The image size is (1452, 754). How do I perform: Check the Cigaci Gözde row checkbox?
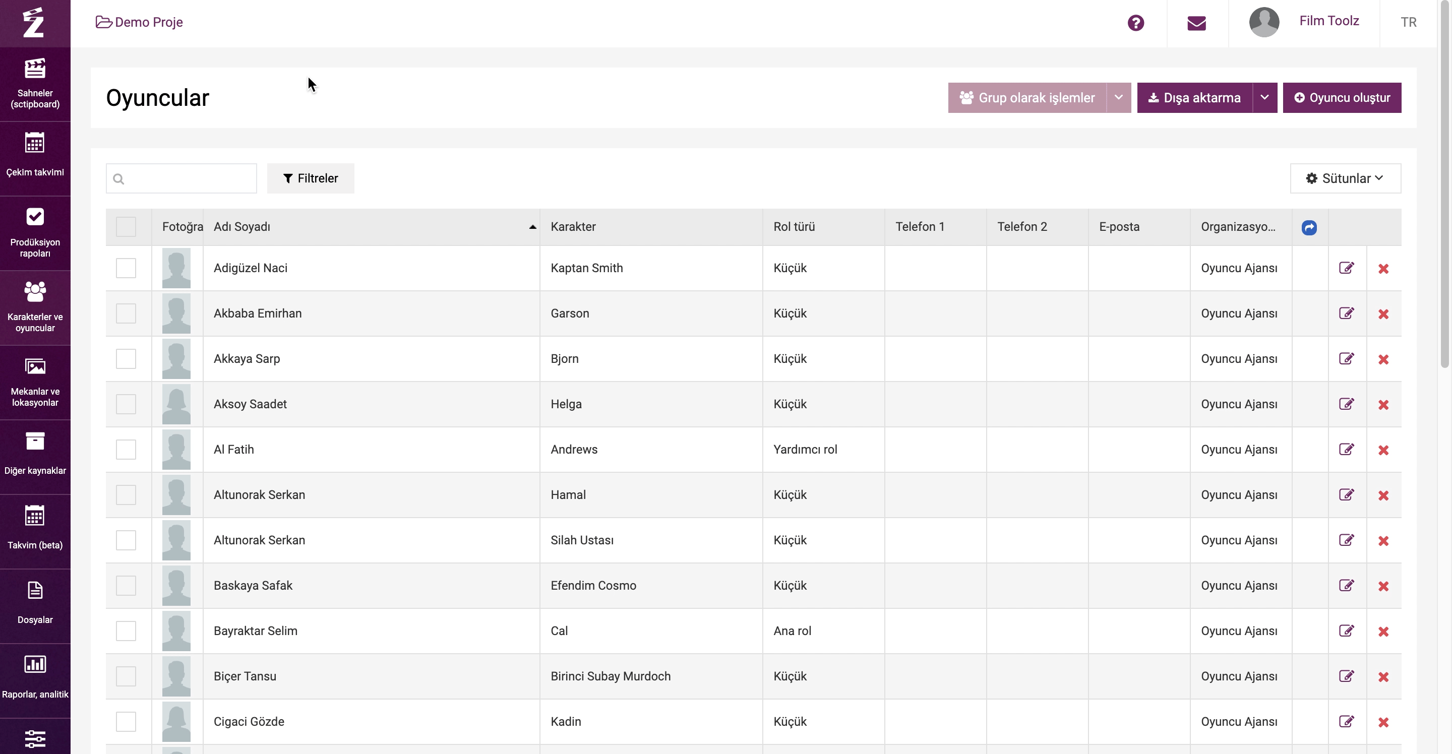126,721
